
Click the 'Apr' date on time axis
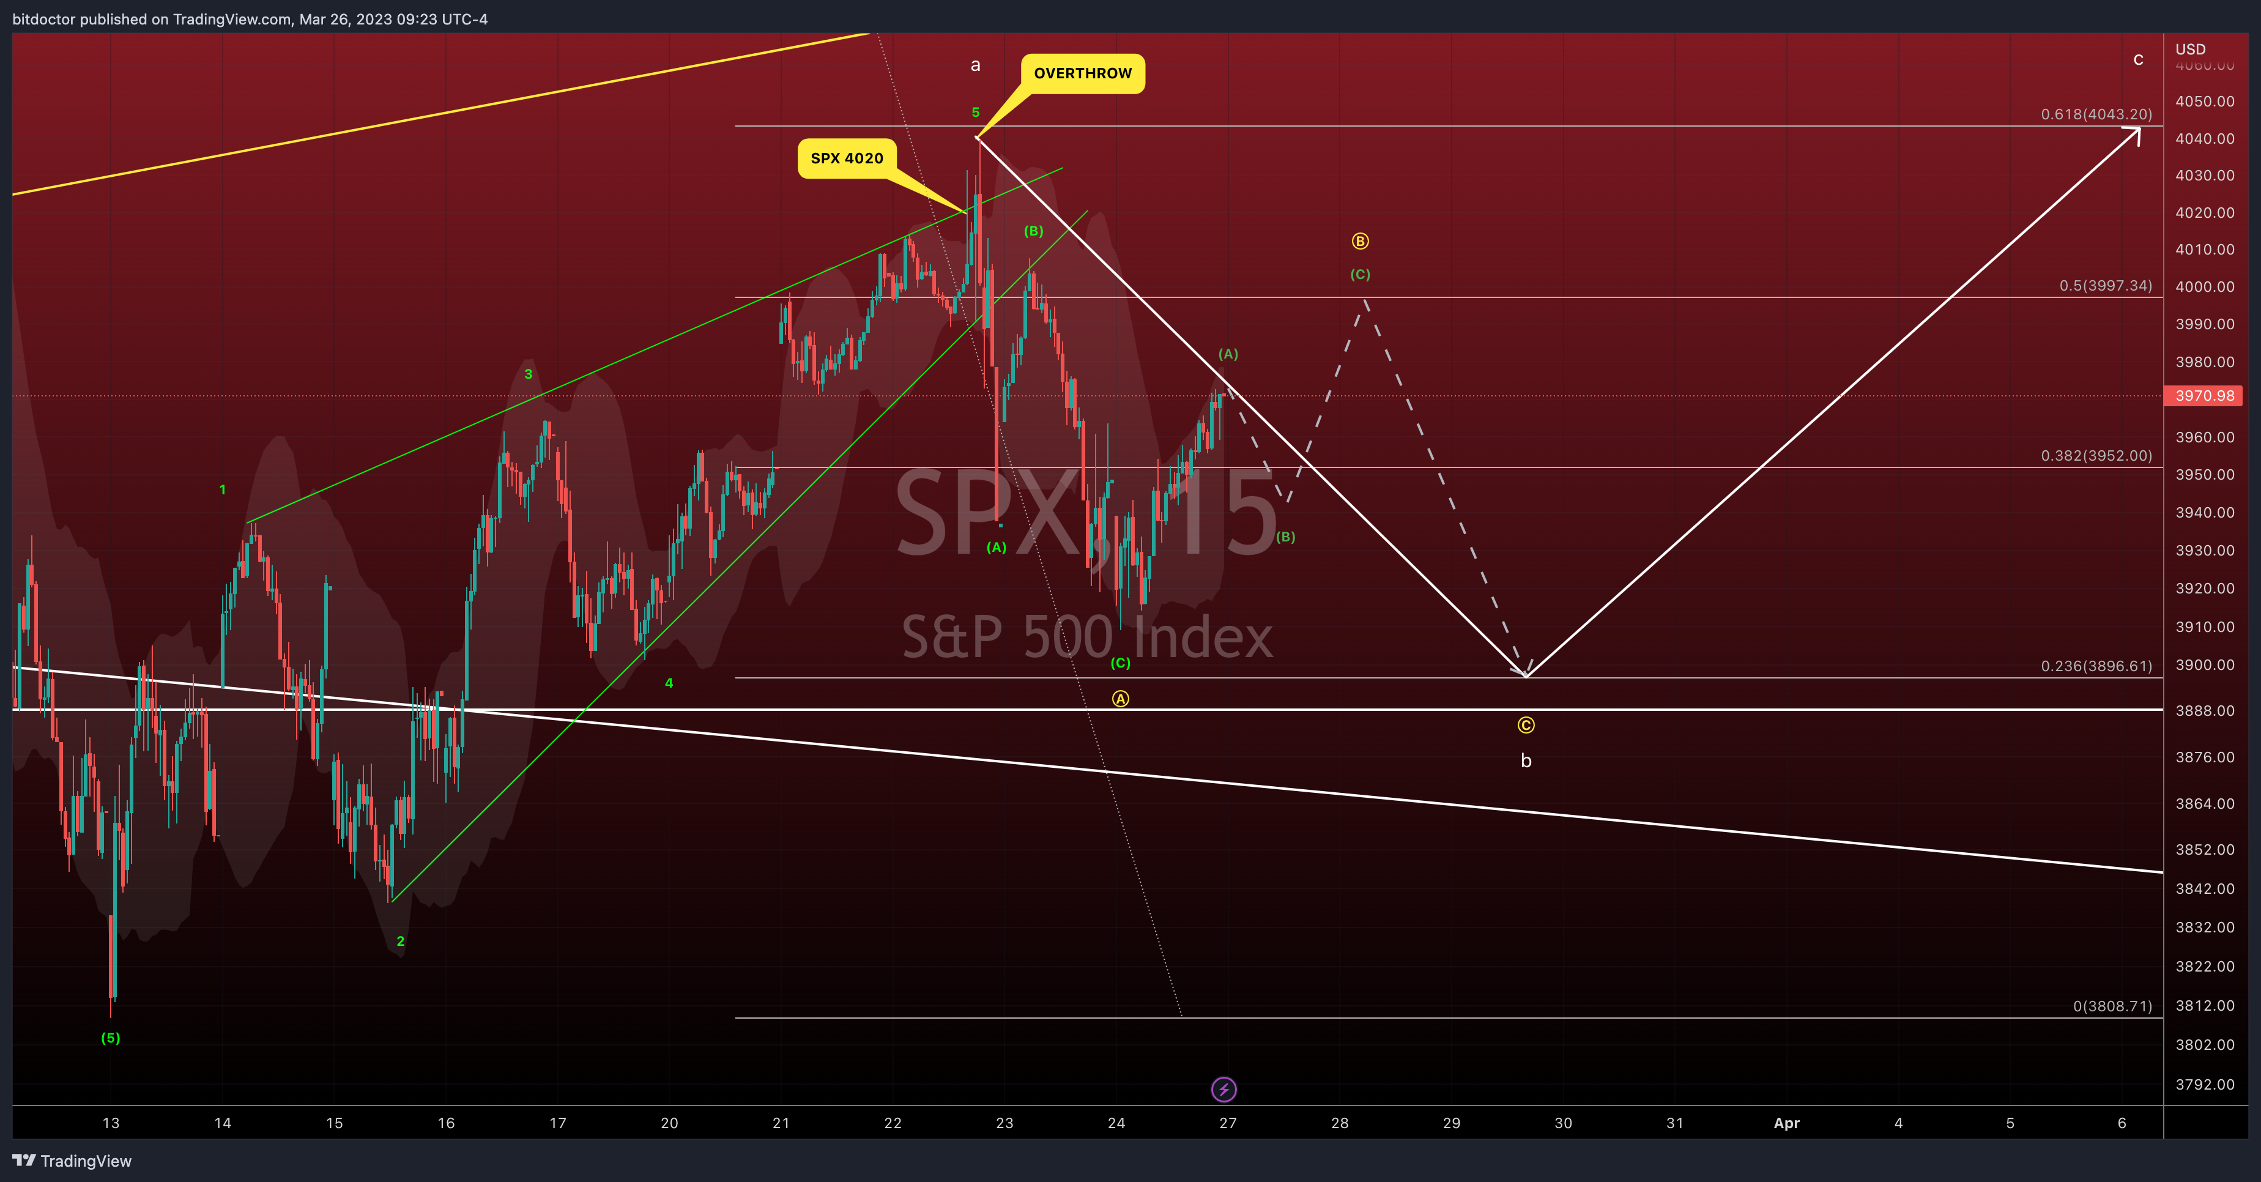(1786, 1123)
